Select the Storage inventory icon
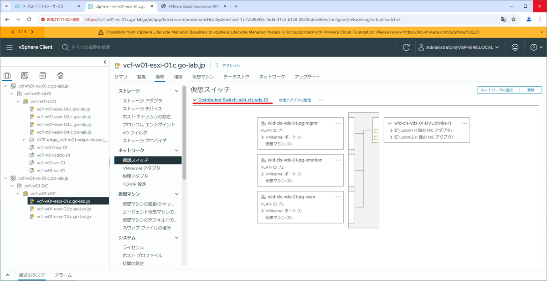Viewport: 547px width, 281px height. (42, 75)
